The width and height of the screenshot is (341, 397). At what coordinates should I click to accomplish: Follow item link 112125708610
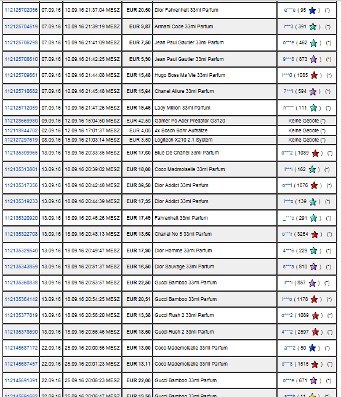click(21, 59)
